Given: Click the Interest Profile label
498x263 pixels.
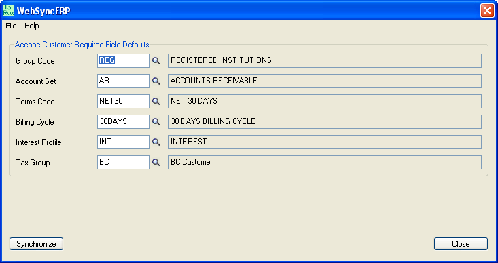Looking at the screenshot, I should pyautogui.click(x=39, y=142).
